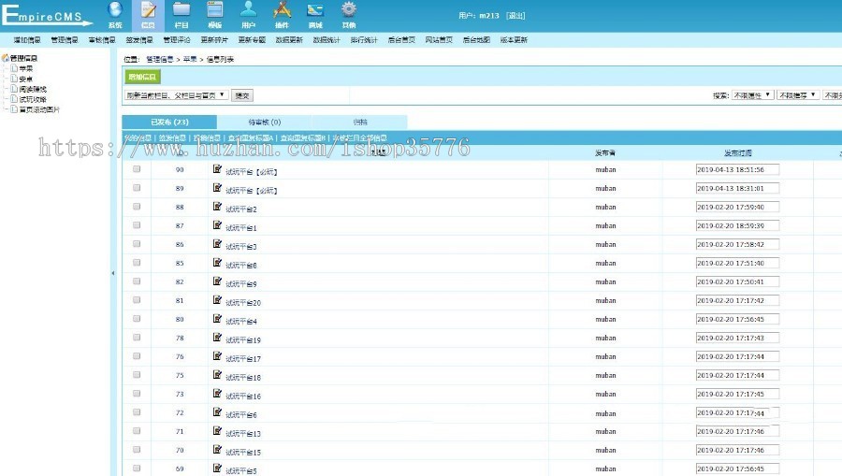The image size is (842, 476).
Task: Tick the checkbox for row ID 88
Action: tap(137, 207)
